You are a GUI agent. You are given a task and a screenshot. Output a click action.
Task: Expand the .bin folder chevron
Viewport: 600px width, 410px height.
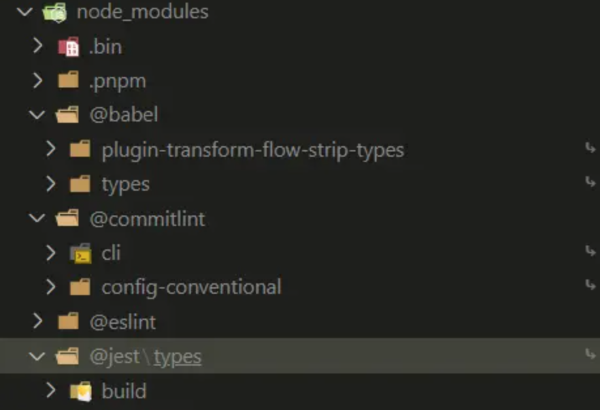point(37,46)
